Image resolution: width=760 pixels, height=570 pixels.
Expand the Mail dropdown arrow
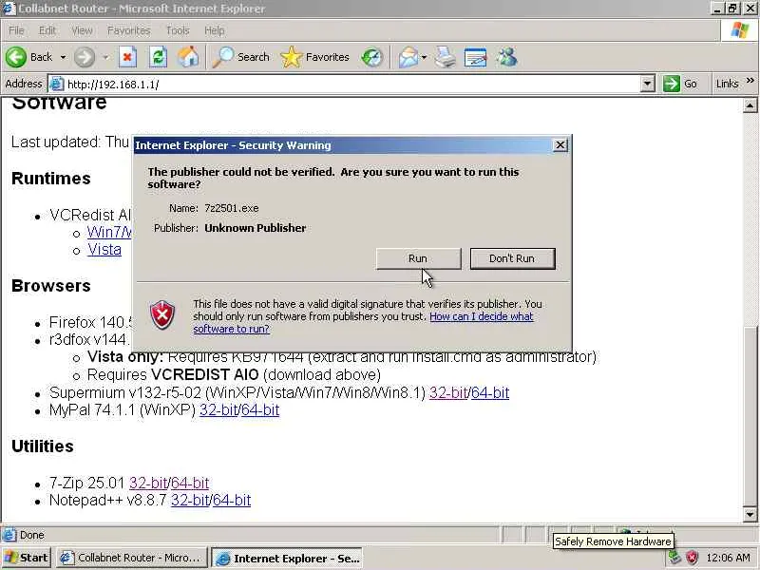(x=424, y=57)
